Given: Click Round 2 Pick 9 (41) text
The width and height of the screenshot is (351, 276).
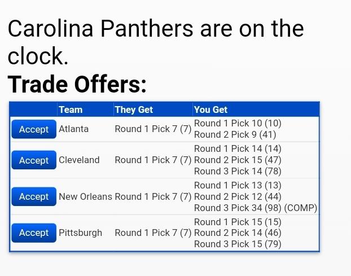Looking at the screenshot, I should (235, 134).
